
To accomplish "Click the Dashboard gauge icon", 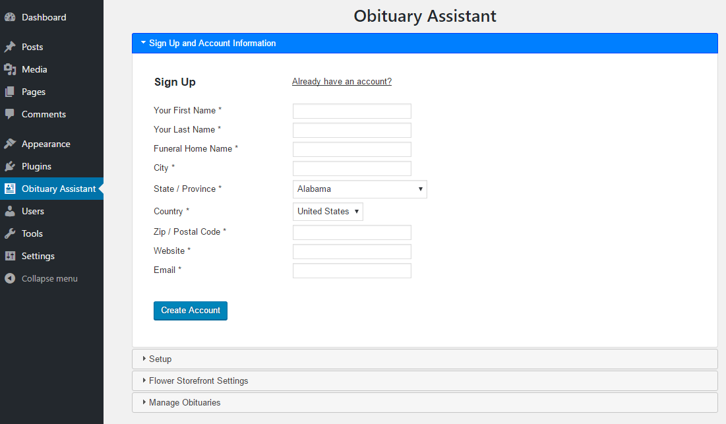I will (10, 17).
